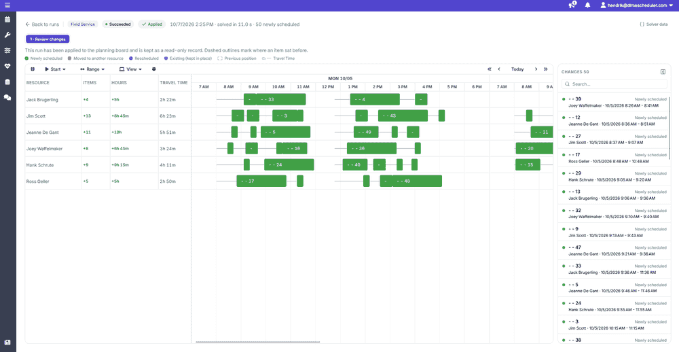Open the announcements megaphone icon

[x=572, y=5]
